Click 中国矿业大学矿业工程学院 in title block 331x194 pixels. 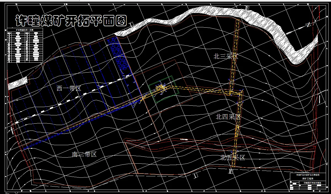pos(308,175)
